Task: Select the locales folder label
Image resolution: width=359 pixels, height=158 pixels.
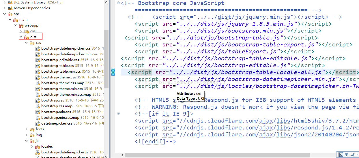Action: 47,146
